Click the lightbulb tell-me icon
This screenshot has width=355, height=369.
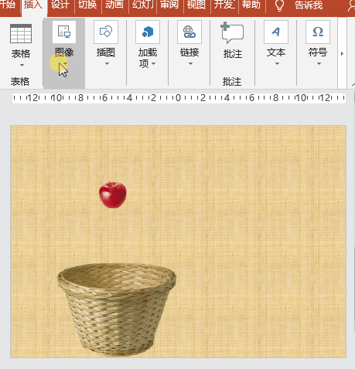click(279, 5)
